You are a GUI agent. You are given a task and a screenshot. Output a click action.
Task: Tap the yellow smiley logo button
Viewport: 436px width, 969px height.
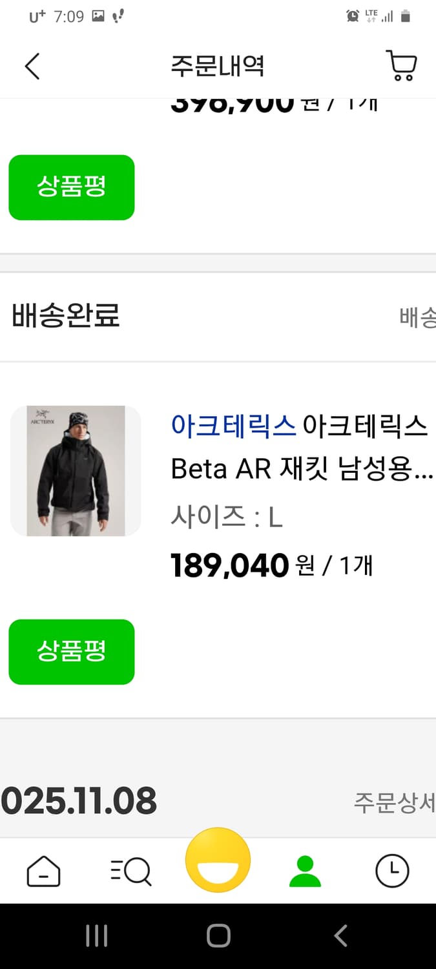coord(218,859)
